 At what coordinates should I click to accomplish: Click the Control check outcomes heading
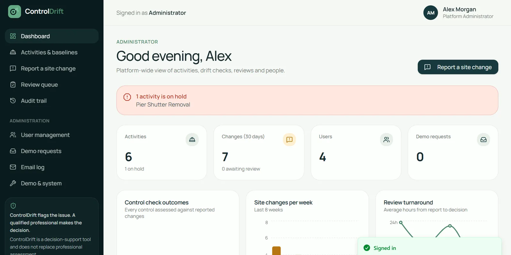pos(156,202)
